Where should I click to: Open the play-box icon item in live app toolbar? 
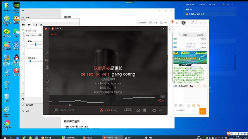pyautogui.click(x=153, y=23)
